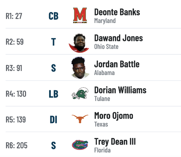Select the Trey Dean III player name
Viewport: 181px width, 157px height.
115,142
